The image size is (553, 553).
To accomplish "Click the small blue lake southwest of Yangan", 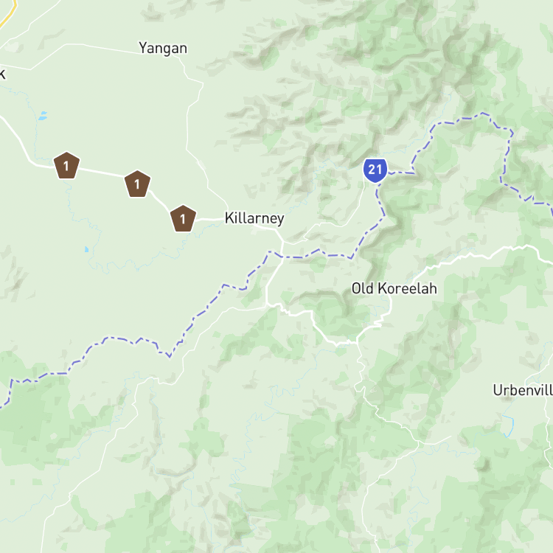I will [x=43, y=116].
